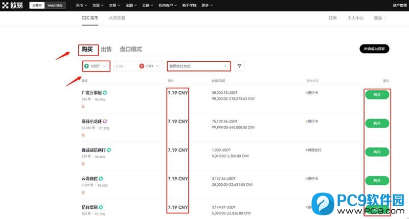Viewport: 409px width, 219px height.
Task: Click the green USDT coin icon
Action: 86,66
